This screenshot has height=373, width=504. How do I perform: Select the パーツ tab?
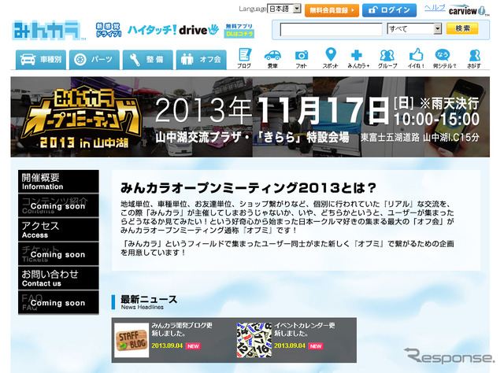click(x=94, y=60)
